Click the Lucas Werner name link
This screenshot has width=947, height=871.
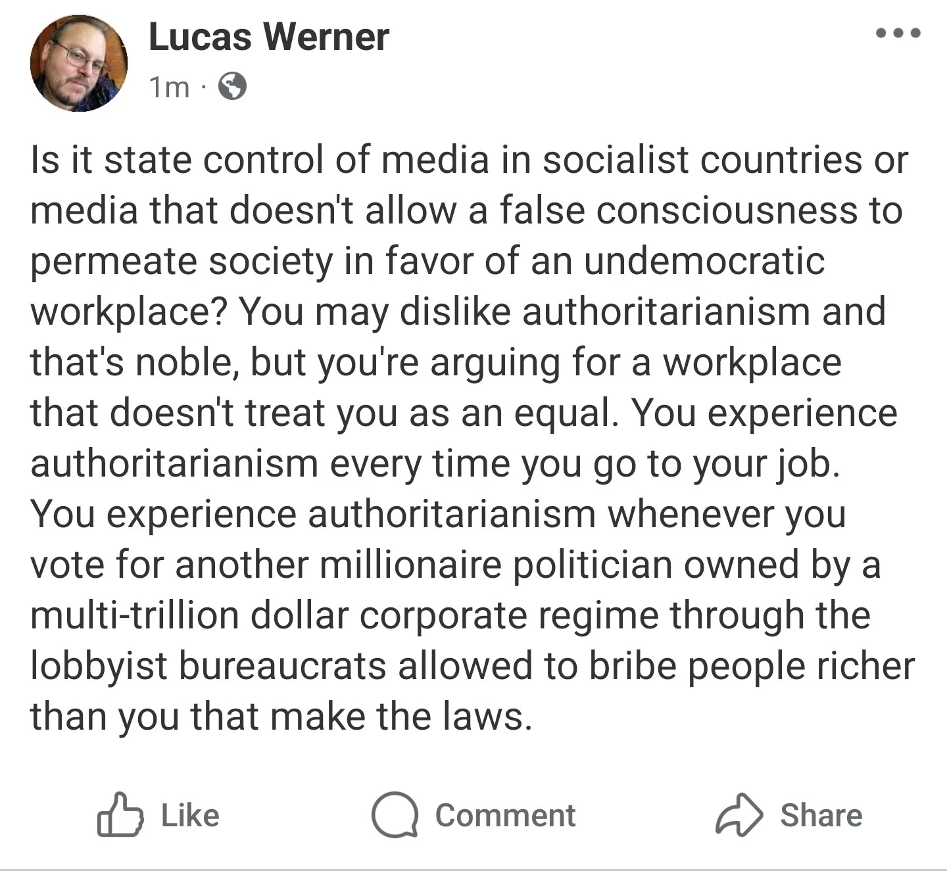268,36
